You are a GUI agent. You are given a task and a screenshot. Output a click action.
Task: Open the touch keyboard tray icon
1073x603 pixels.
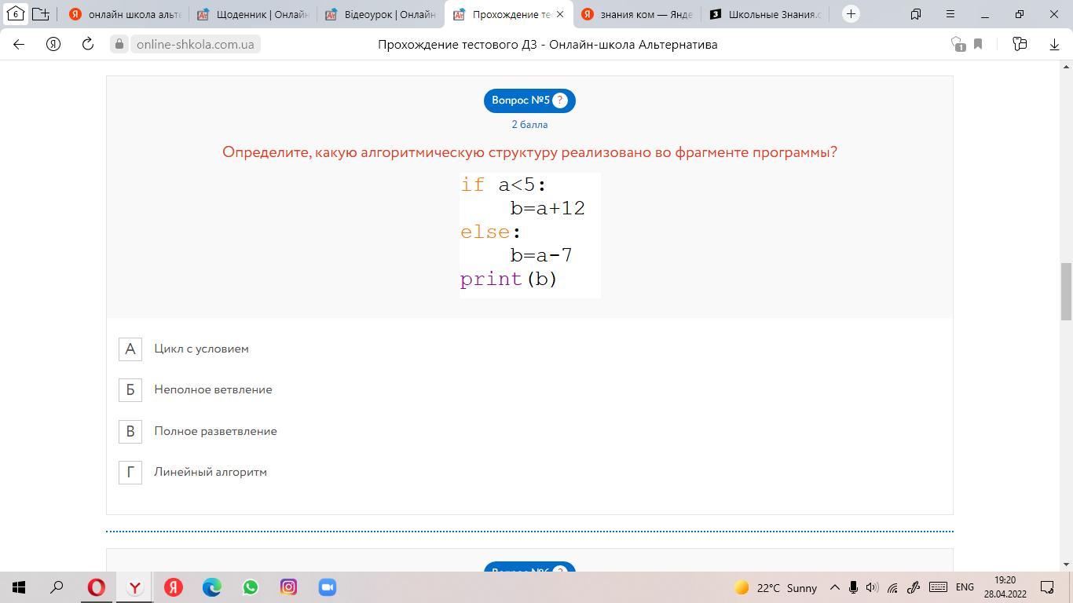pyautogui.click(x=938, y=587)
